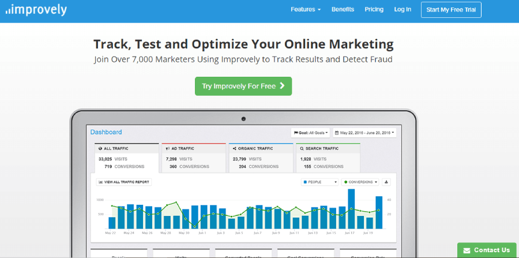Image resolution: width=519 pixels, height=258 pixels.
Task: Click the 204 conversions value
Action: point(242,167)
